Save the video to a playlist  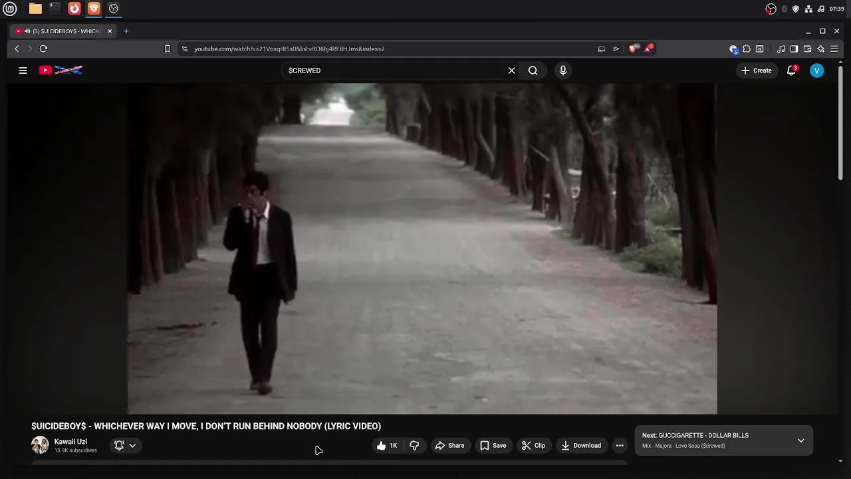pyautogui.click(x=493, y=446)
